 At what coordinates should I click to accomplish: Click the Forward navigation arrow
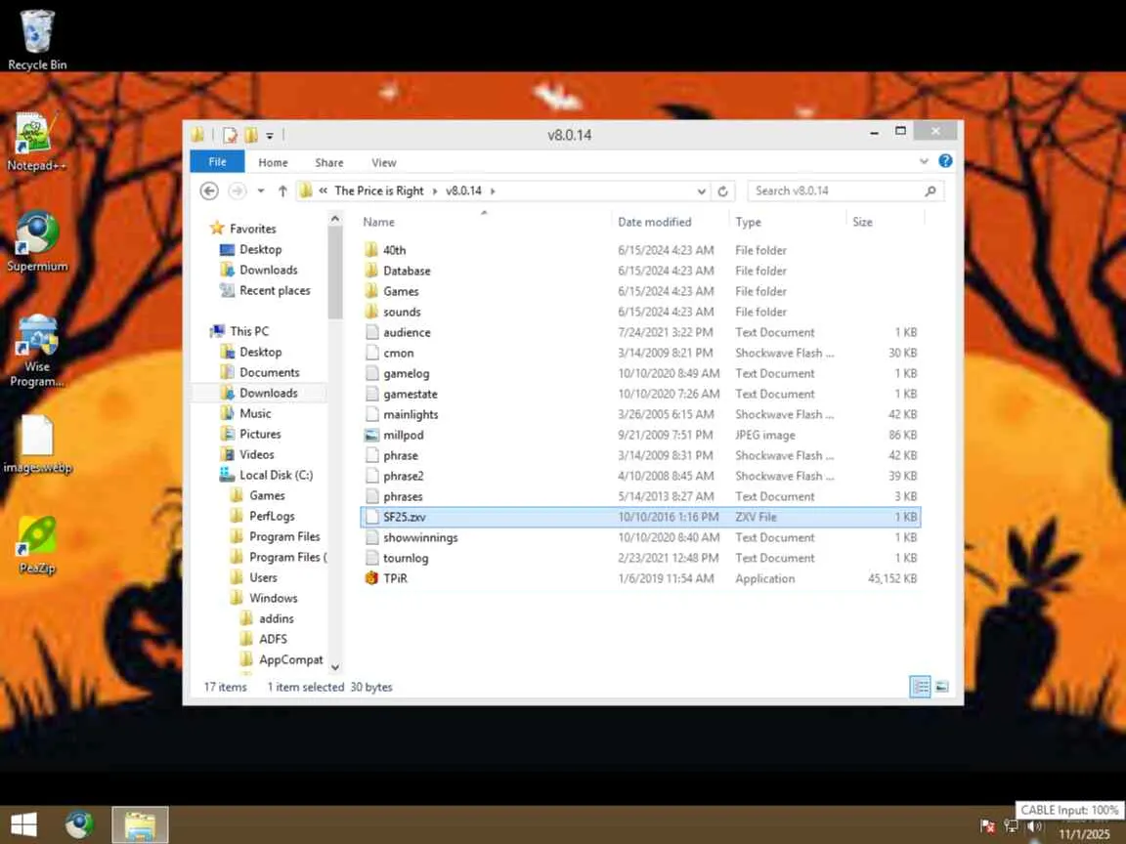point(237,190)
